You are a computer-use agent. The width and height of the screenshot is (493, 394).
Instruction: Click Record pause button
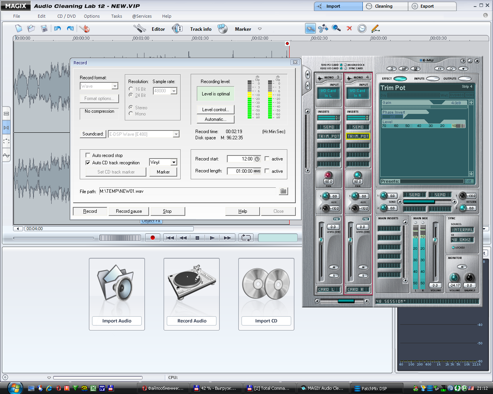pos(129,211)
